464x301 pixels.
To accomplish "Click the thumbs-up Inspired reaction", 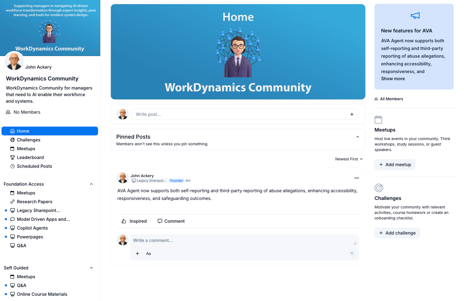I will coord(134,221).
